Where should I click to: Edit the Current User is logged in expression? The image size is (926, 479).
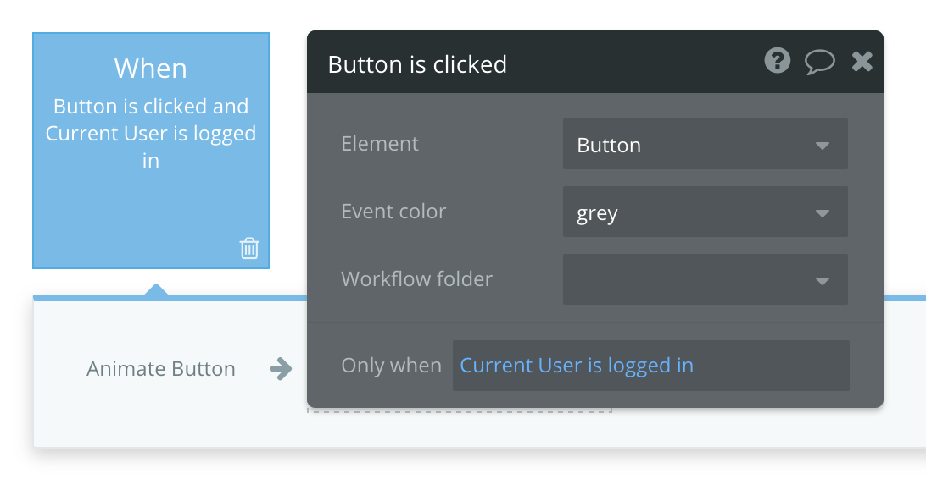577,366
